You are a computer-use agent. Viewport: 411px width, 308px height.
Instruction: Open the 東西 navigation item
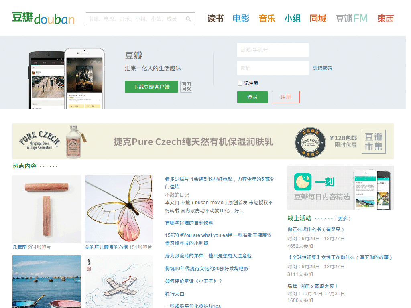(x=385, y=18)
